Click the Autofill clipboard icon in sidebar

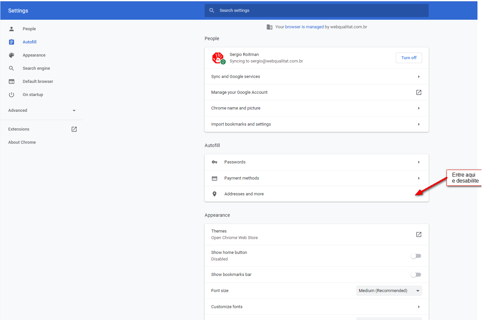tap(12, 42)
